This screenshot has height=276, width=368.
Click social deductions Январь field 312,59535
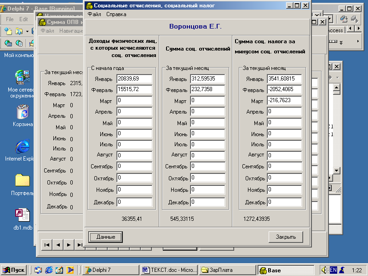[208, 79]
